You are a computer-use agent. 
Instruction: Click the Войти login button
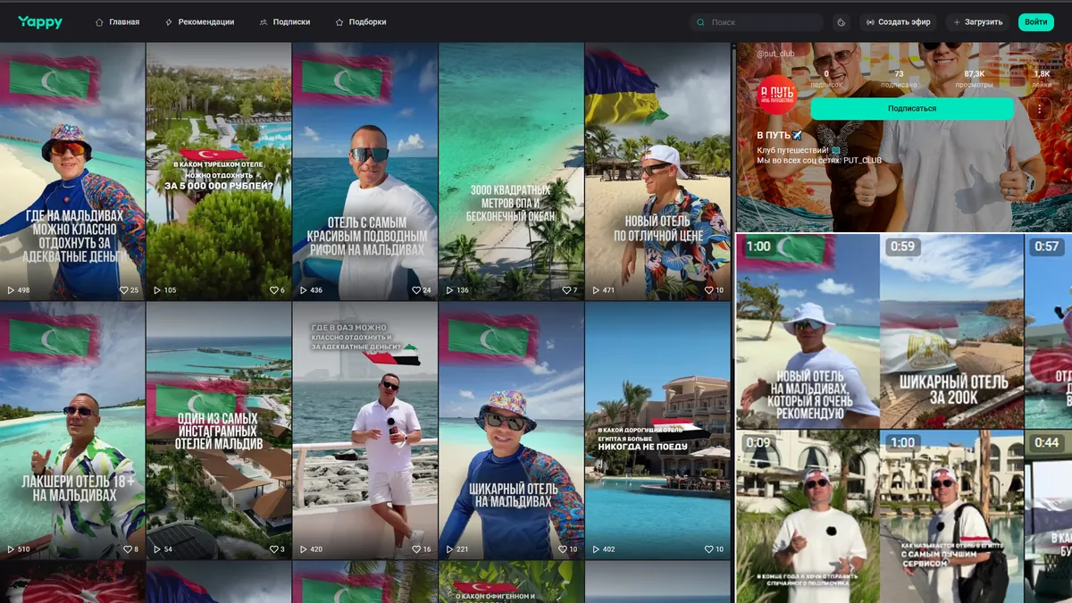pyautogui.click(x=1036, y=22)
